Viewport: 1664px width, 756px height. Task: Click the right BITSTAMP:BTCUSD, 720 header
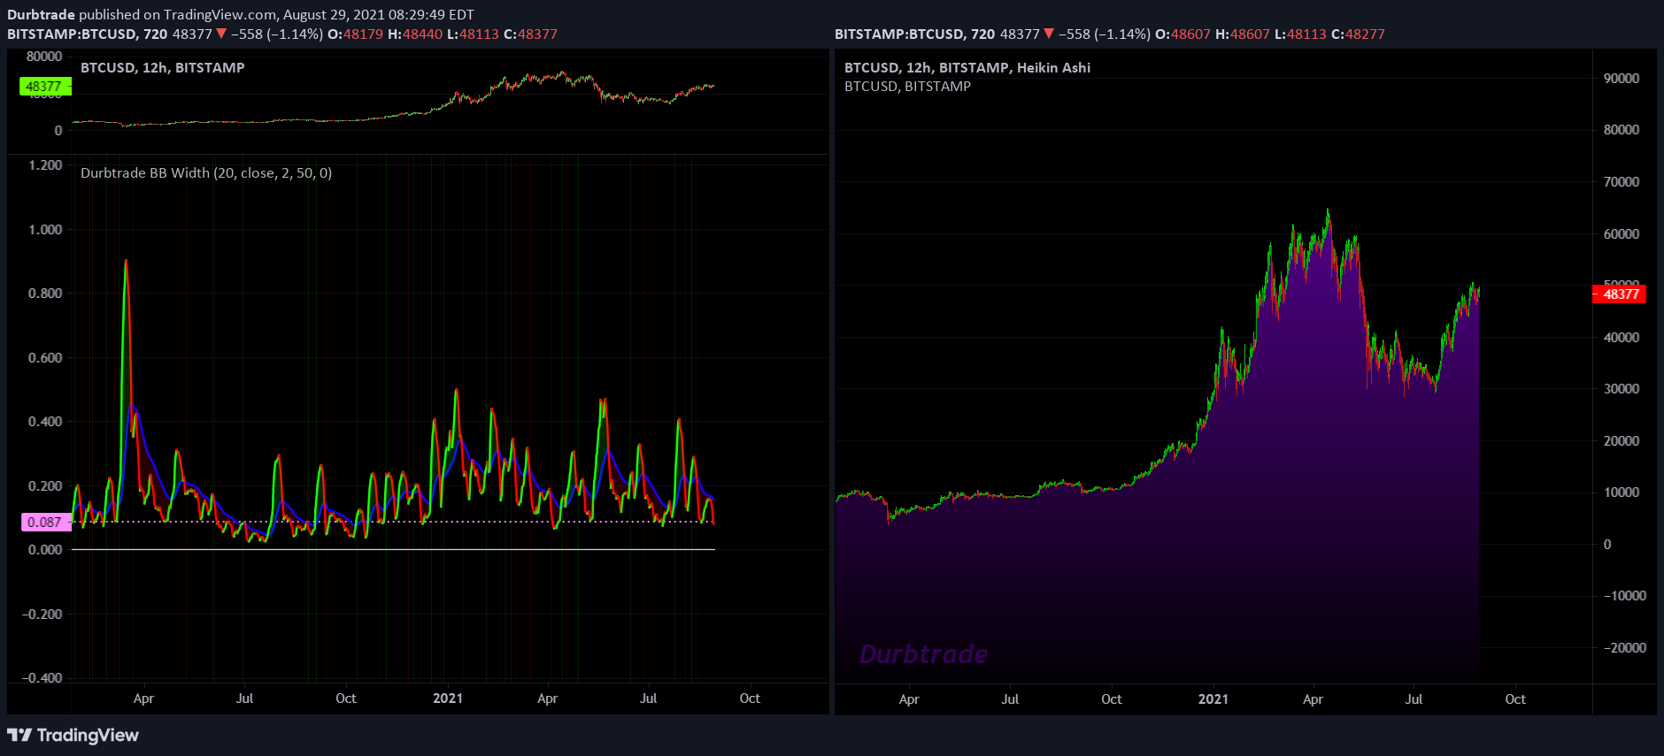tap(914, 34)
